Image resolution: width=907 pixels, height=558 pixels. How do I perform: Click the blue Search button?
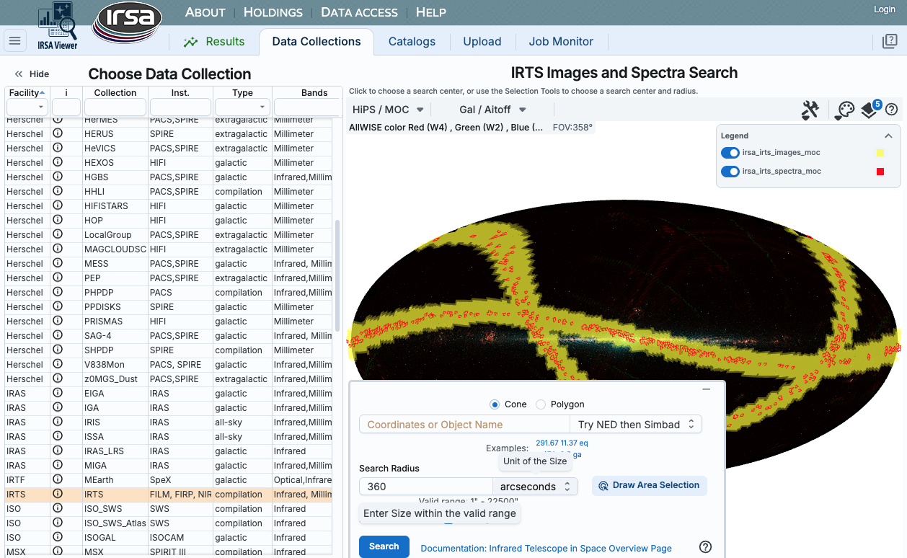[x=384, y=546]
